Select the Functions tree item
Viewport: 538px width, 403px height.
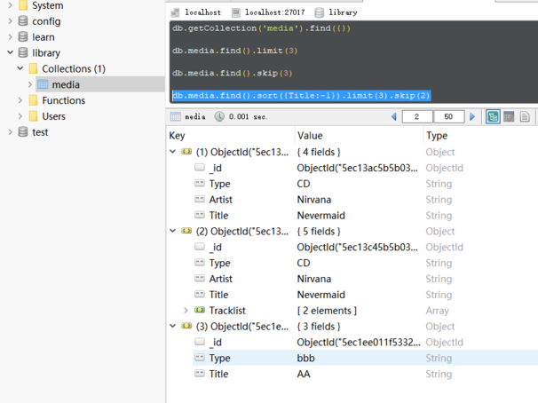[x=63, y=100]
